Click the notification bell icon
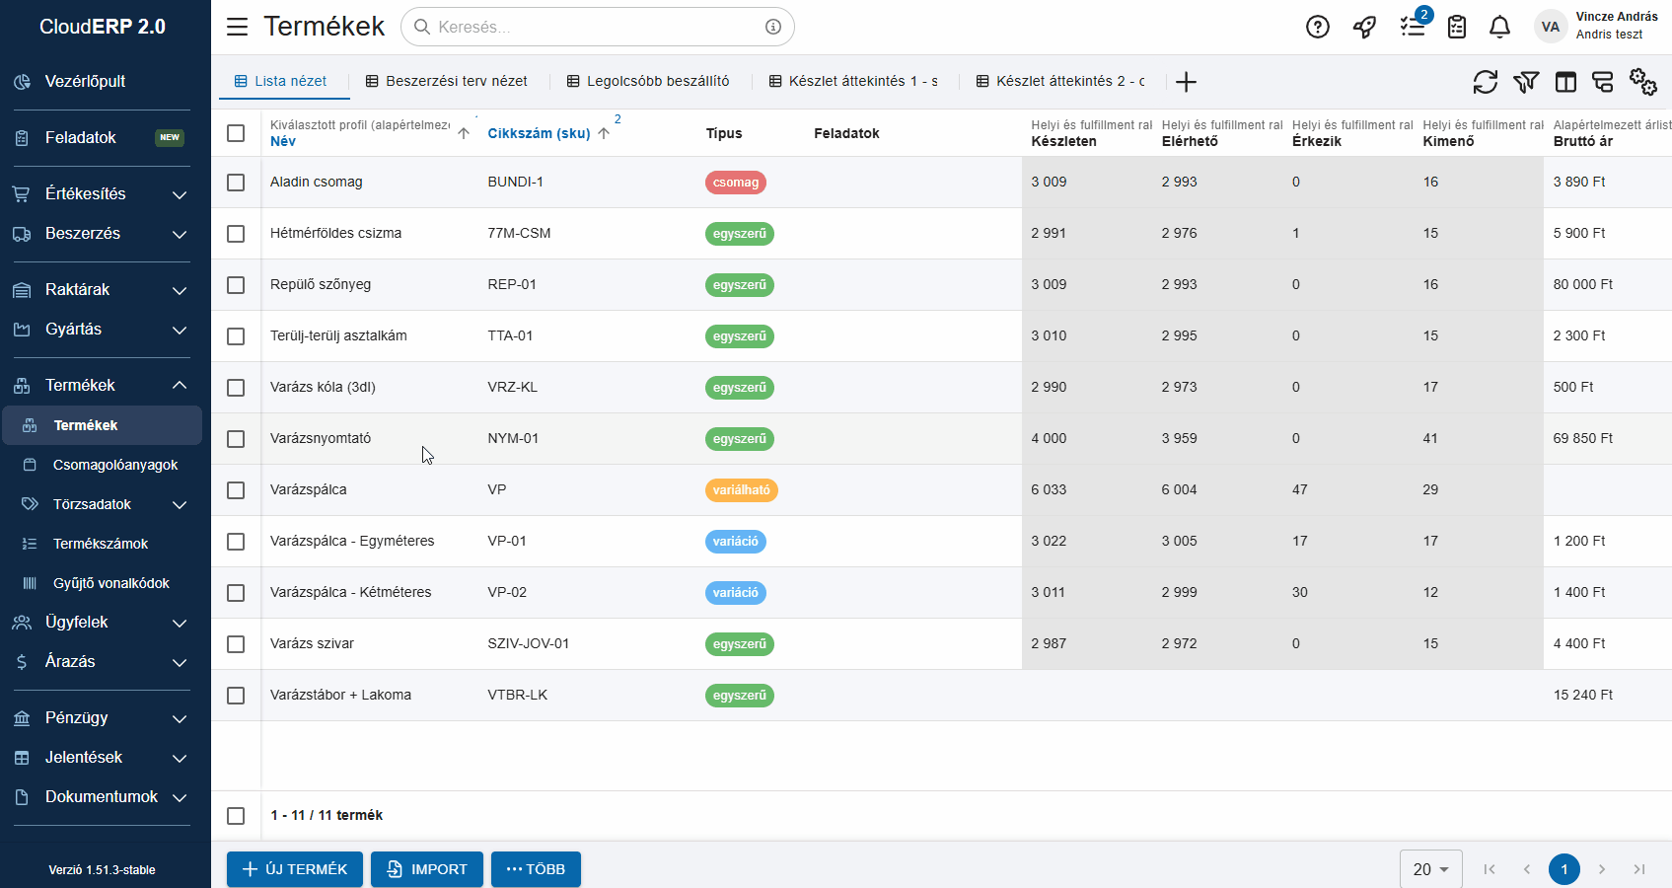1672x888 pixels. click(x=1499, y=28)
